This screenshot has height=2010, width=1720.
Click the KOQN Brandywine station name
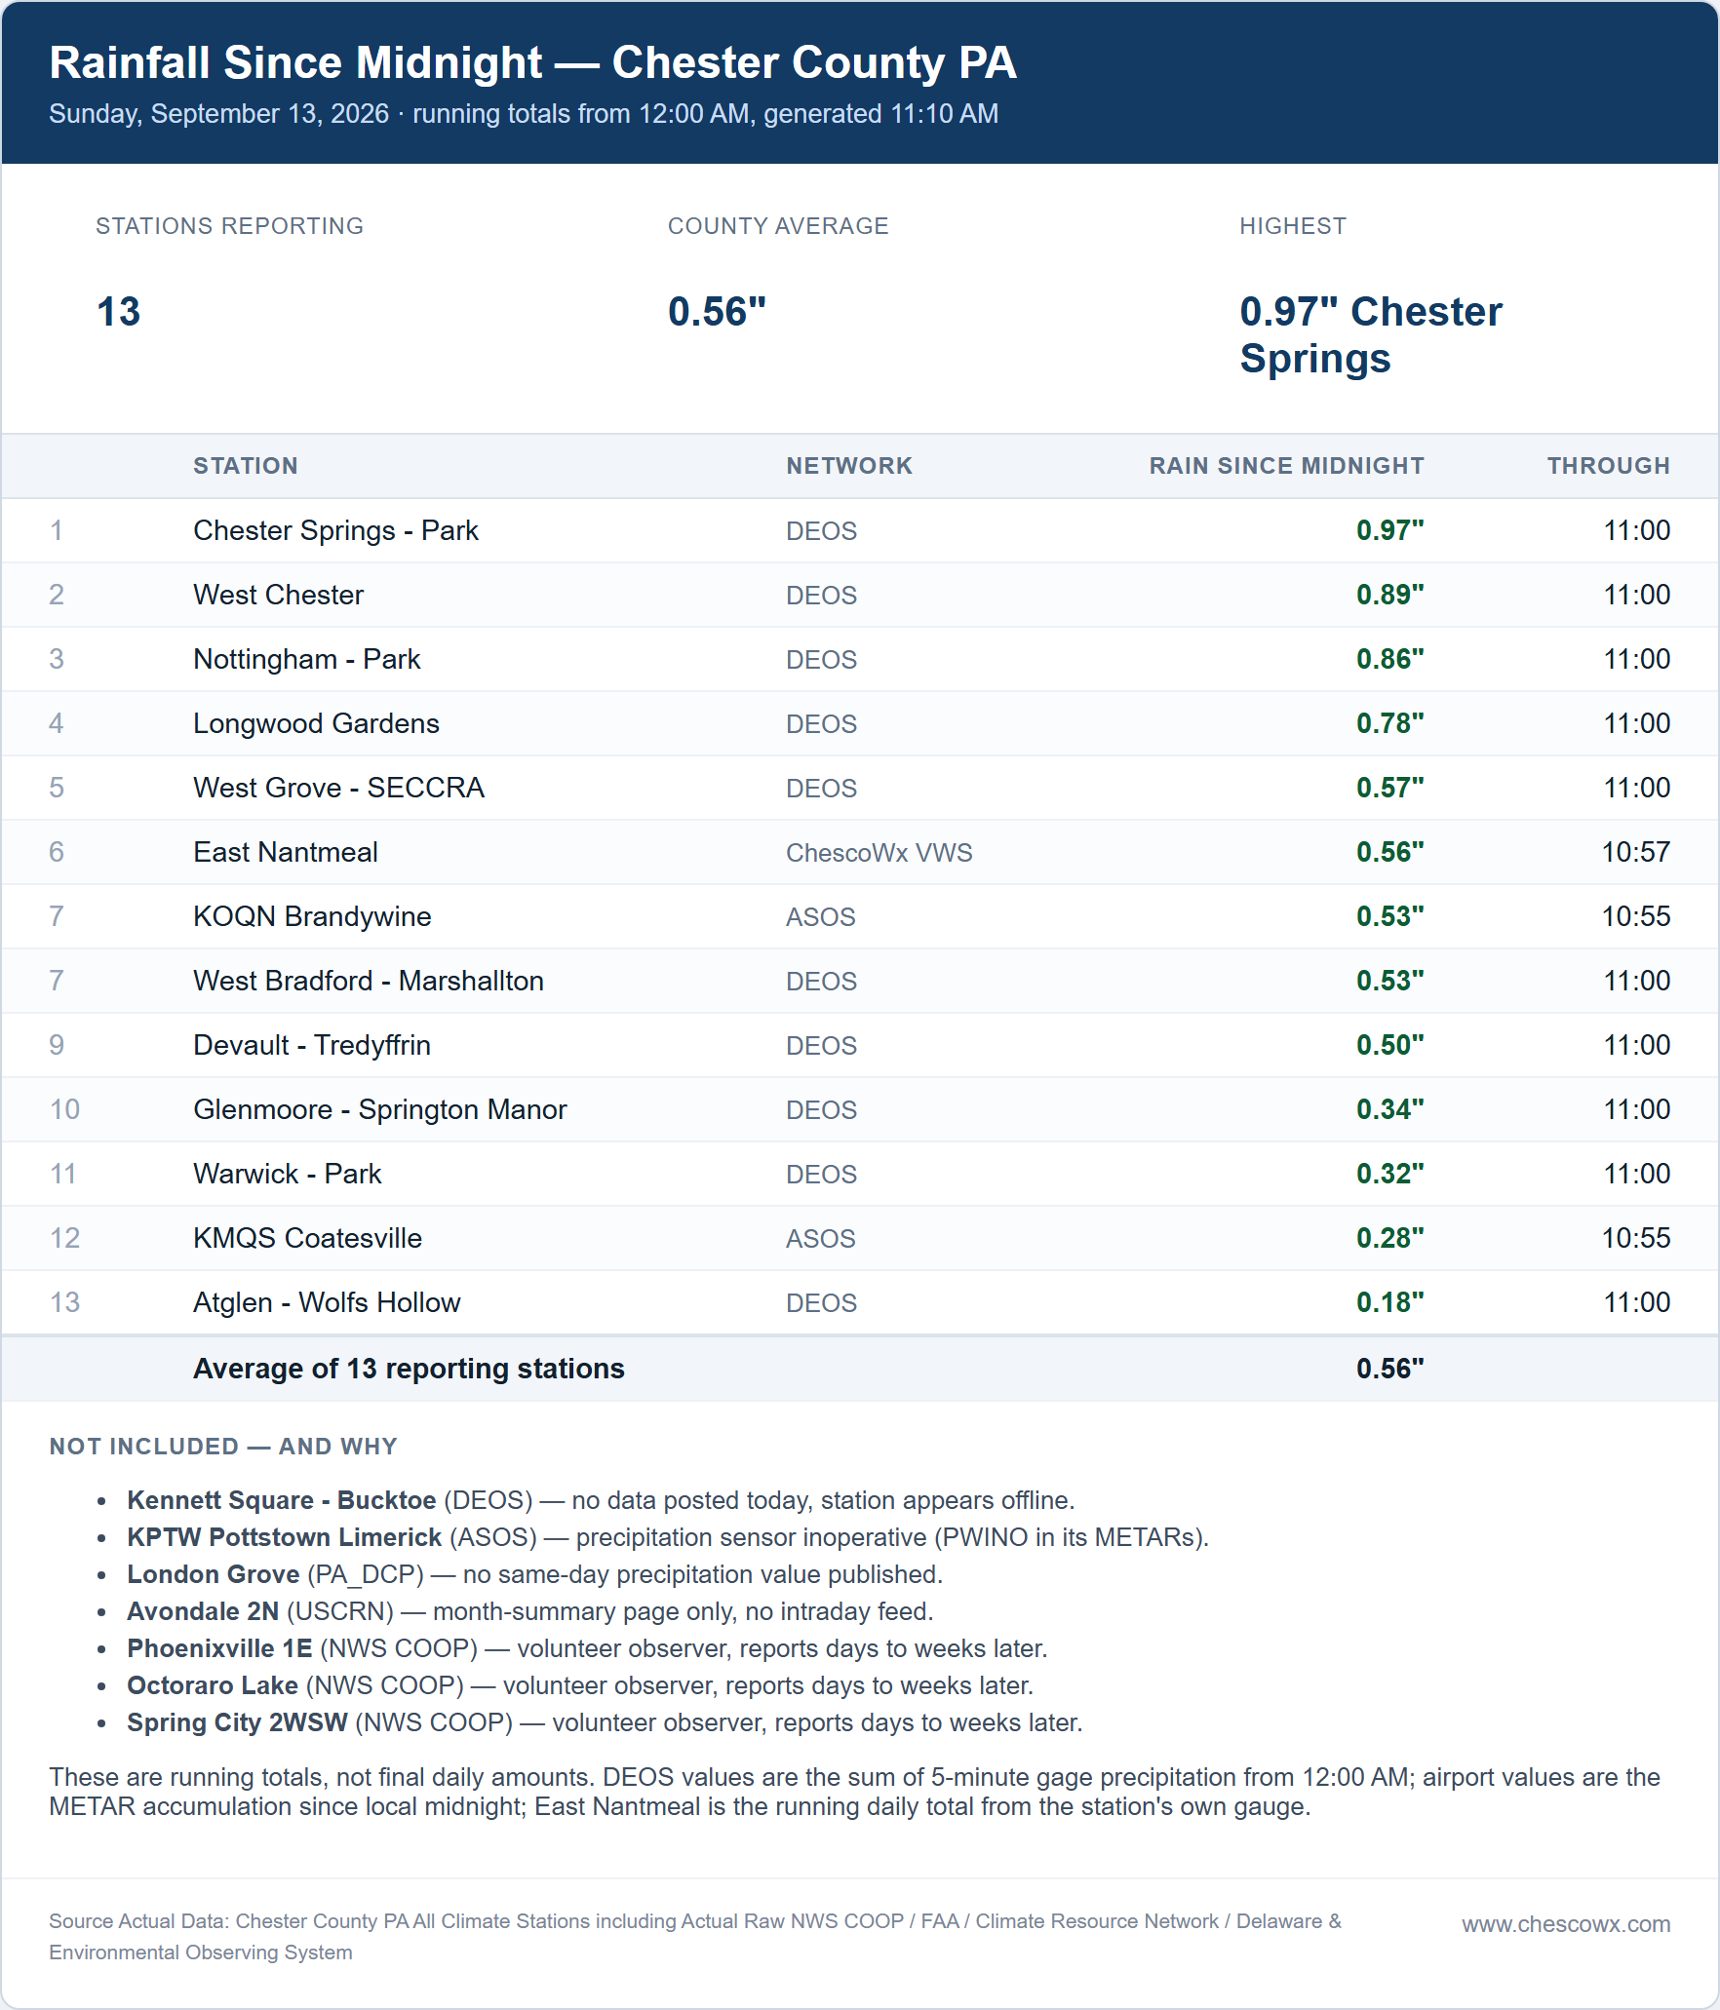(312, 916)
